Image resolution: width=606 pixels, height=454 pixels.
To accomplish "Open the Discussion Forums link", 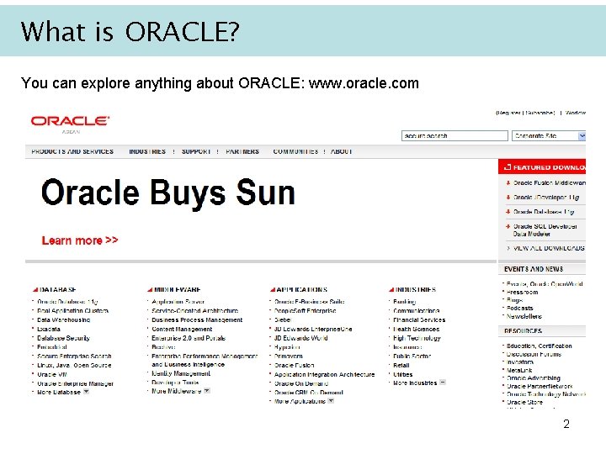I will [x=534, y=354].
